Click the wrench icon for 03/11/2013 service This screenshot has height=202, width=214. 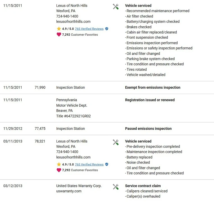pos(116,142)
